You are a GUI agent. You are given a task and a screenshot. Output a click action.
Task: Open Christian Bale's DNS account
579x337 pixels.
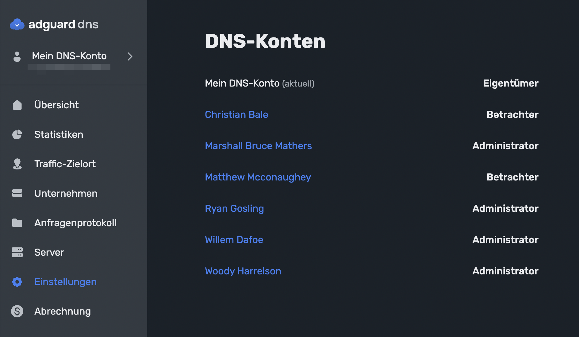[x=236, y=114]
